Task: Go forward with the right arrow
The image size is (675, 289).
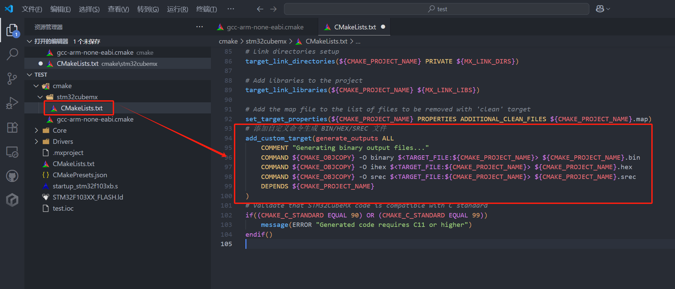Action: pos(274,9)
